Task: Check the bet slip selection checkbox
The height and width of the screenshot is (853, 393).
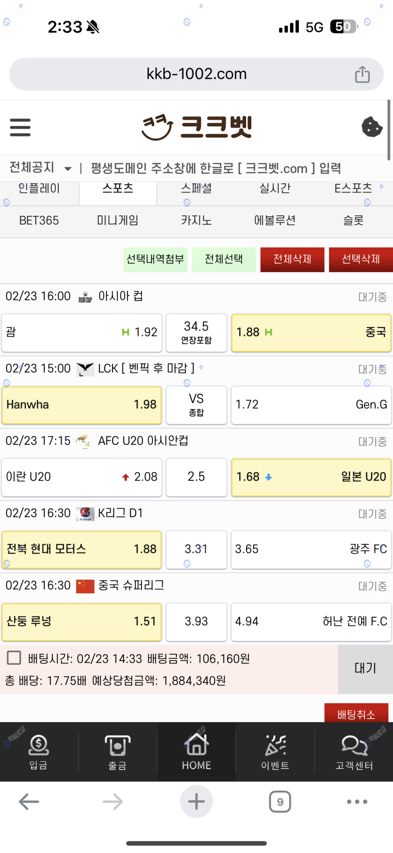Action: coord(14,658)
